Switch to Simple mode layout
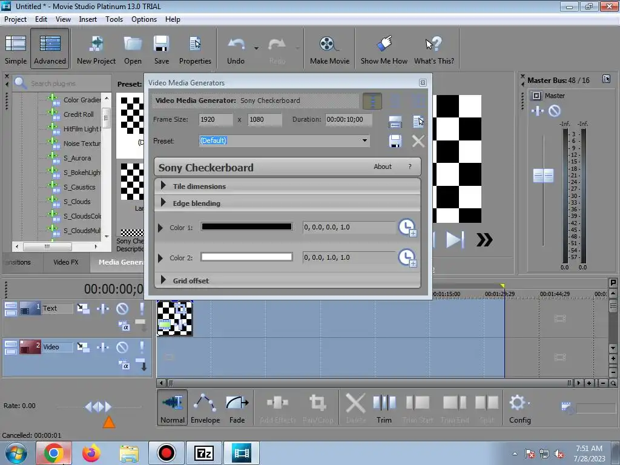Viewport: 620px width, 465px height. pyautogui.click(x=16, y=49)
